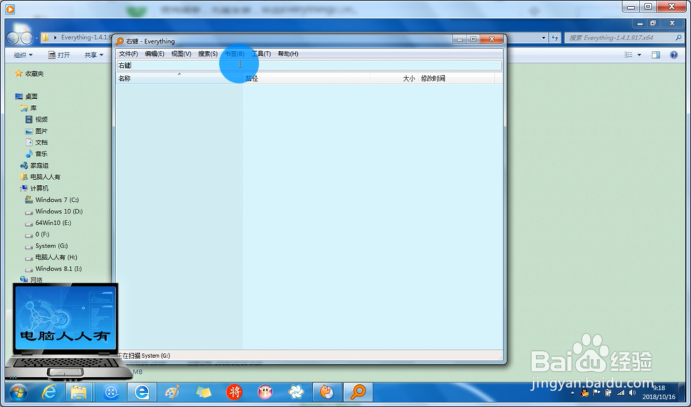Image resolution: width=691 pixels, height=407 pixels.
Task: Open the yellow sticky notes taskbar icon
Action: click(204, 392)
